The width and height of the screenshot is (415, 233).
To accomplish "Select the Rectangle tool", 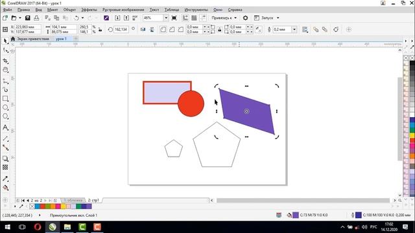I will point(5,99).
